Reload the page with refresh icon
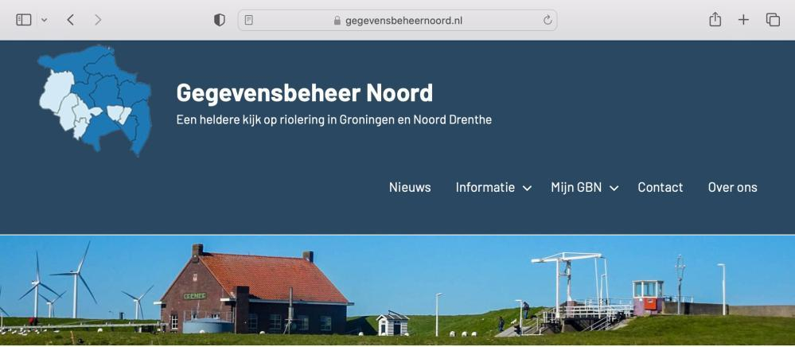Viewport: 795px width, 347px height. click(x=547, y=20)
